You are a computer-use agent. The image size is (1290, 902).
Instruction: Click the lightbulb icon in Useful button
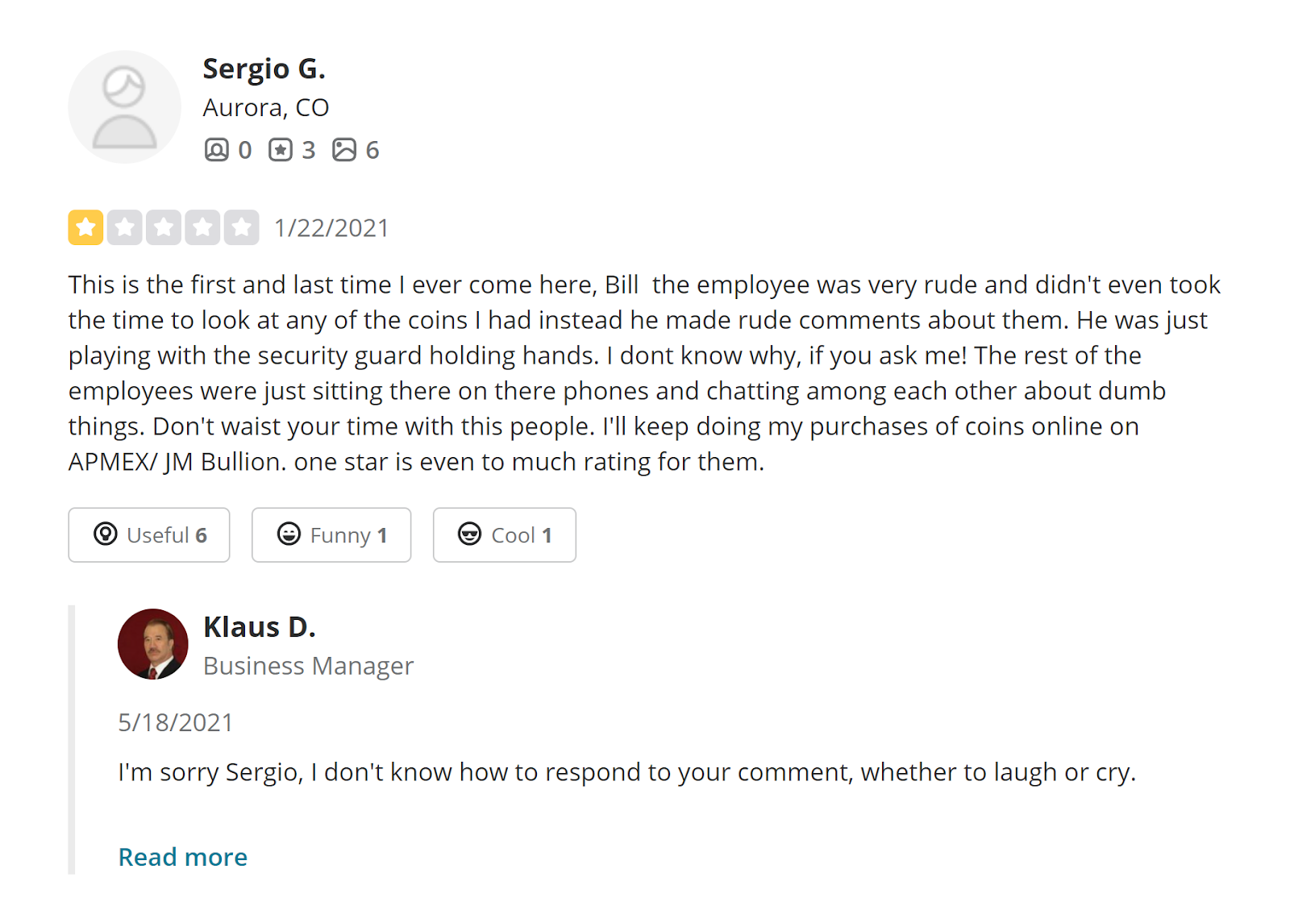pyautogui.click(x=106, y=534)
